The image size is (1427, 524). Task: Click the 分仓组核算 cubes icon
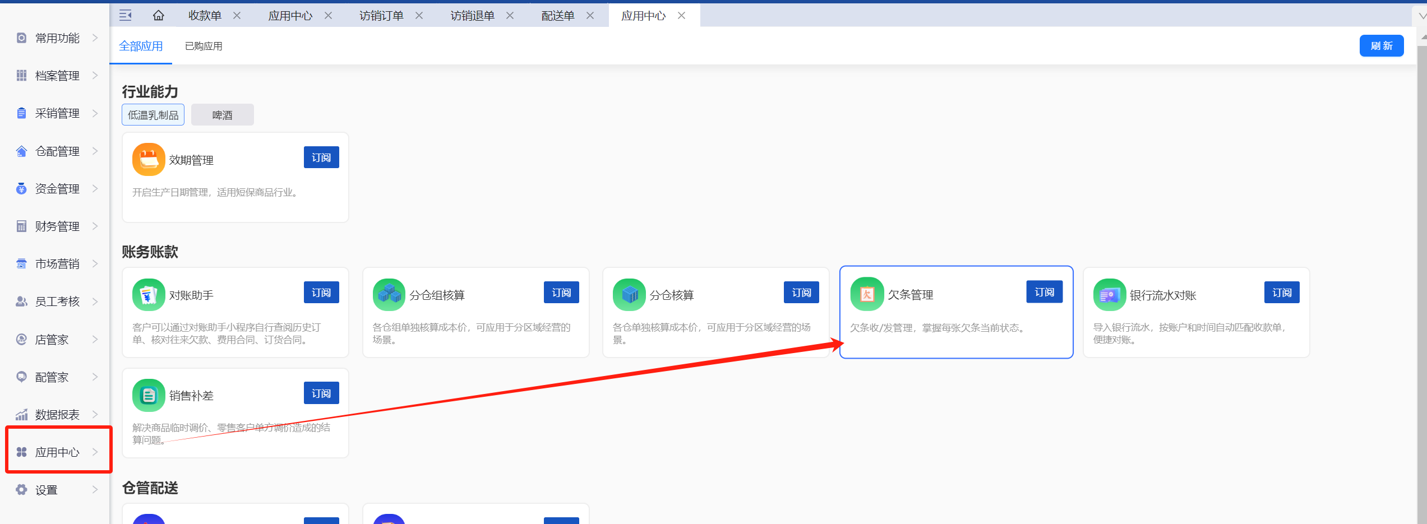pyautogui.click(x=389, y=295)
